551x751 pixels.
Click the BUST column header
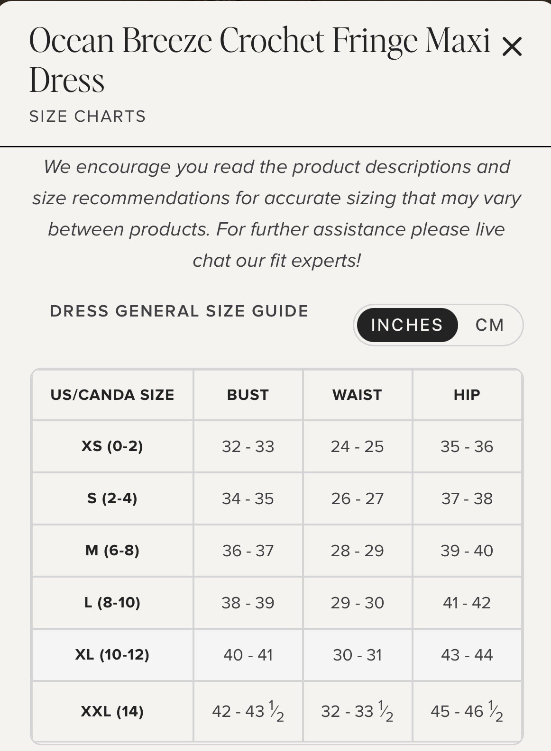tap(248, 395)
